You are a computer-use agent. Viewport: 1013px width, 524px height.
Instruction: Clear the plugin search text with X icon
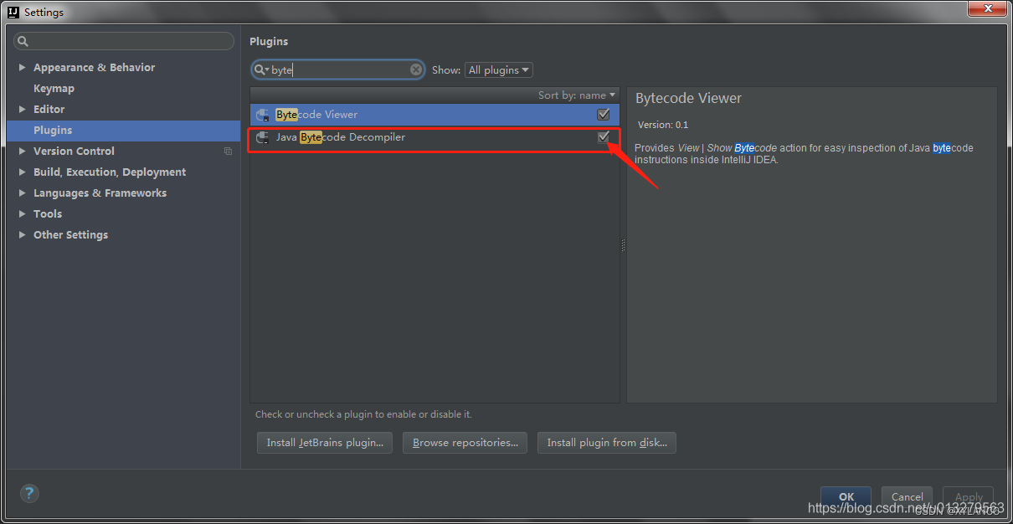tap(416, 70)
